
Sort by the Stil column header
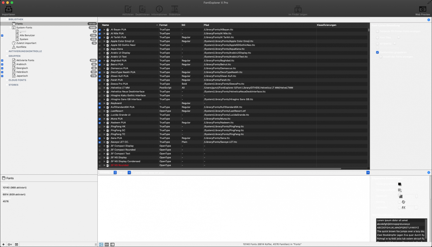192,25
